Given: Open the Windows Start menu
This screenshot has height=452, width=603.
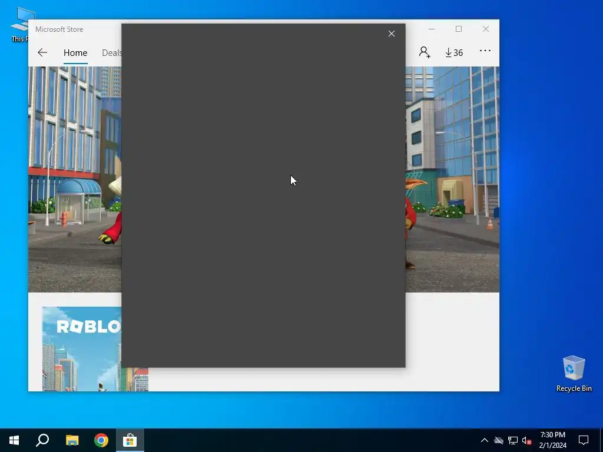Looking at the screenshot, I should (x=14, y=440).
